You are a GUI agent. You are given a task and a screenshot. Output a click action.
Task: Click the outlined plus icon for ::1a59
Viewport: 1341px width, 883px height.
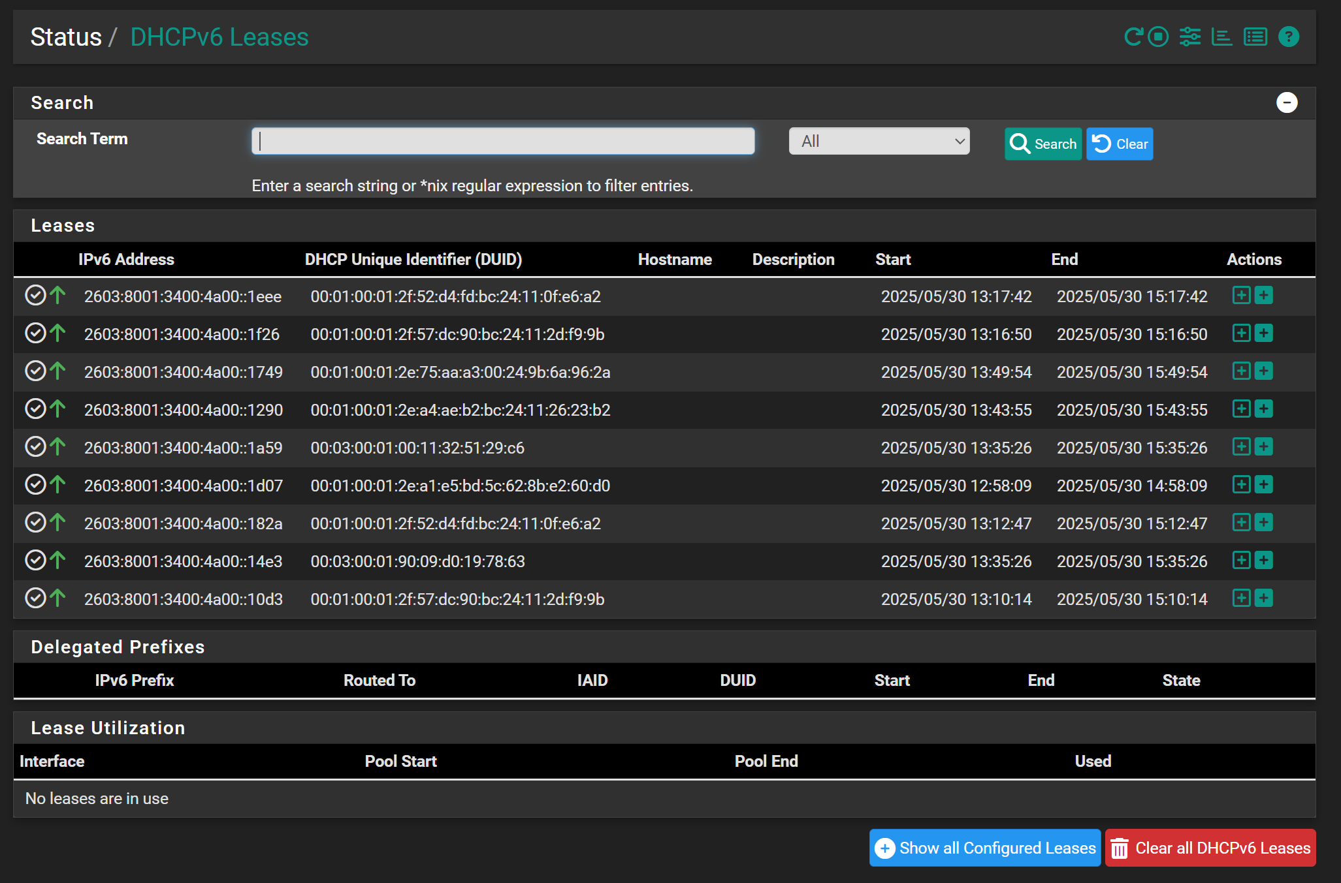1241,446
